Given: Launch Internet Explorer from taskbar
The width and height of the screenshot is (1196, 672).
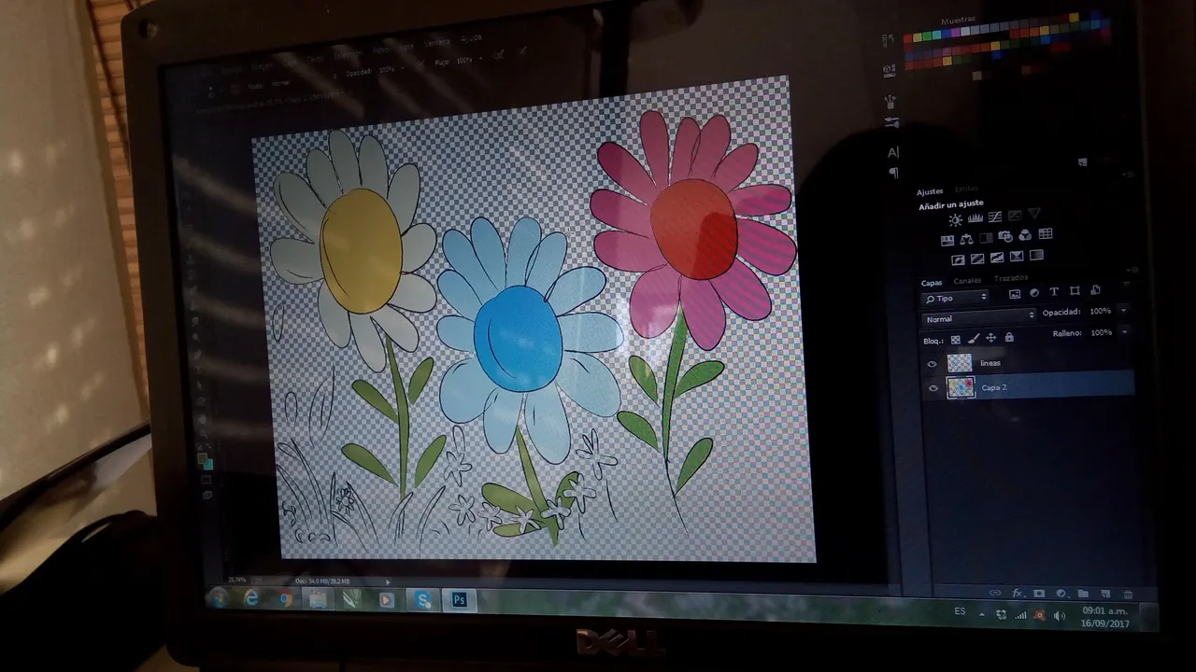Looking at the screenshot, I should 251,599.
